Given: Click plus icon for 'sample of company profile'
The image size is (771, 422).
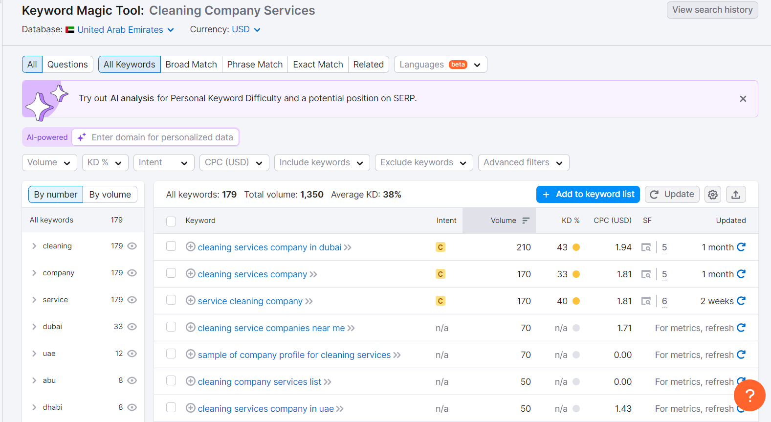Looking at the screenshot, I should pyautogui.click(x=191, y=355).
